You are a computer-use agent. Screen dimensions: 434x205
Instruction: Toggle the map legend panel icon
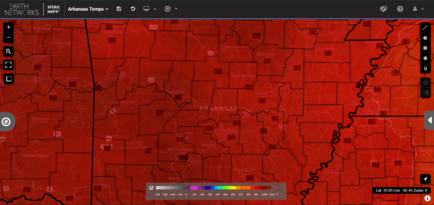pyautogui.click(x=8, y=79)
